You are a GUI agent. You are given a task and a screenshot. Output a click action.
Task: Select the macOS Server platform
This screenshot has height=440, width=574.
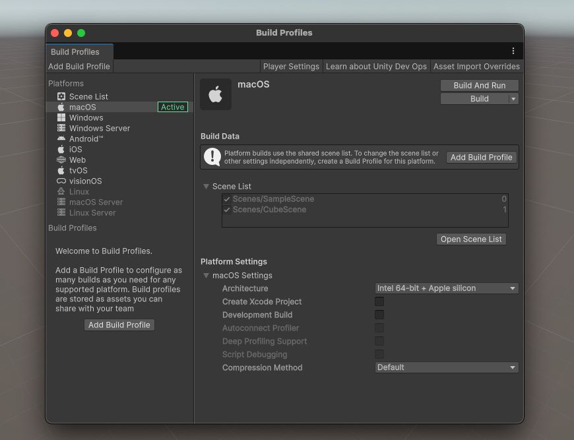pos(119,202)
